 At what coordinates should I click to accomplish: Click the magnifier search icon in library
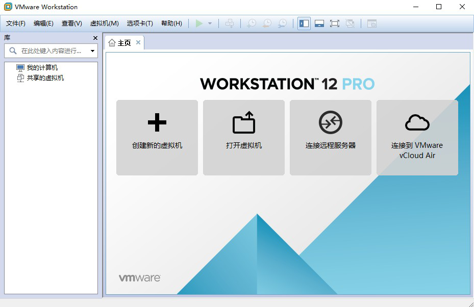coord(13,51)
